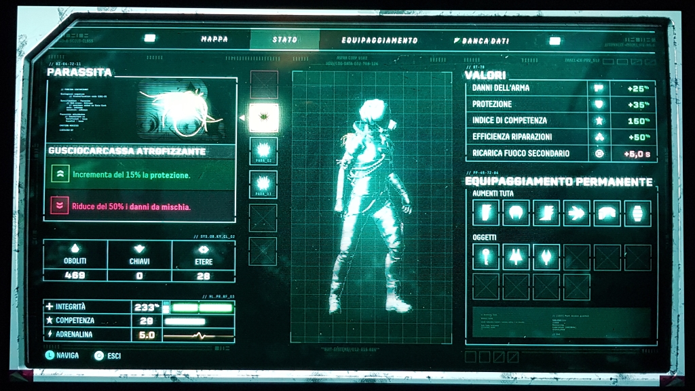Click the Integrità plus icon
The height and width of the screenshot is (391, 695).
49,306
